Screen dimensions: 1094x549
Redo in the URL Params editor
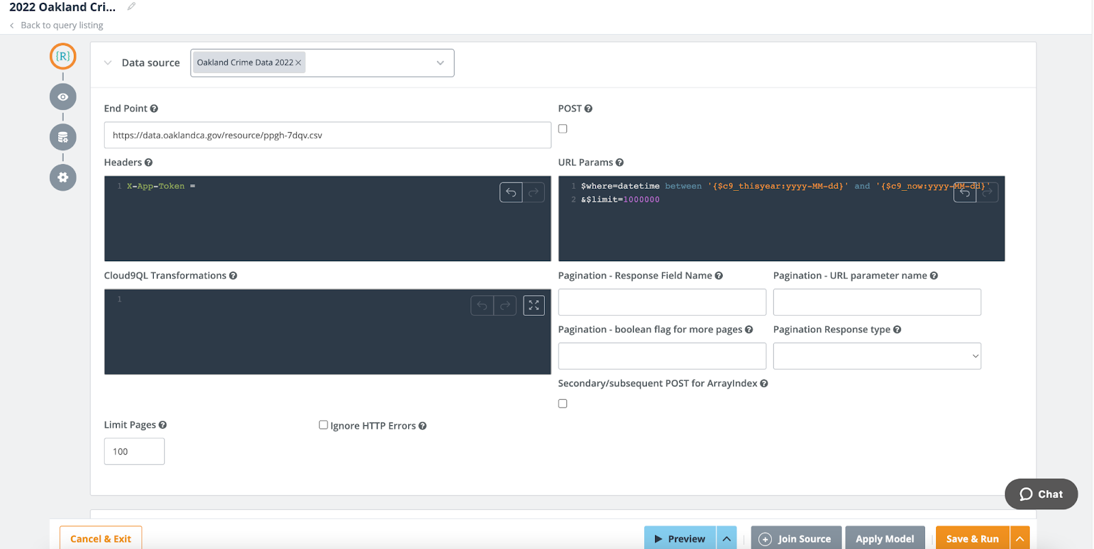(987, 192)
